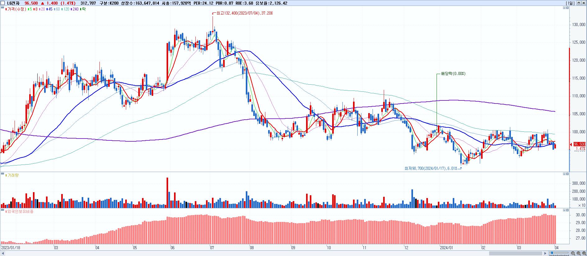This screenshot has width=587, height=256.
Task: Click the current price 96,500
Action: tap(31, 3)
